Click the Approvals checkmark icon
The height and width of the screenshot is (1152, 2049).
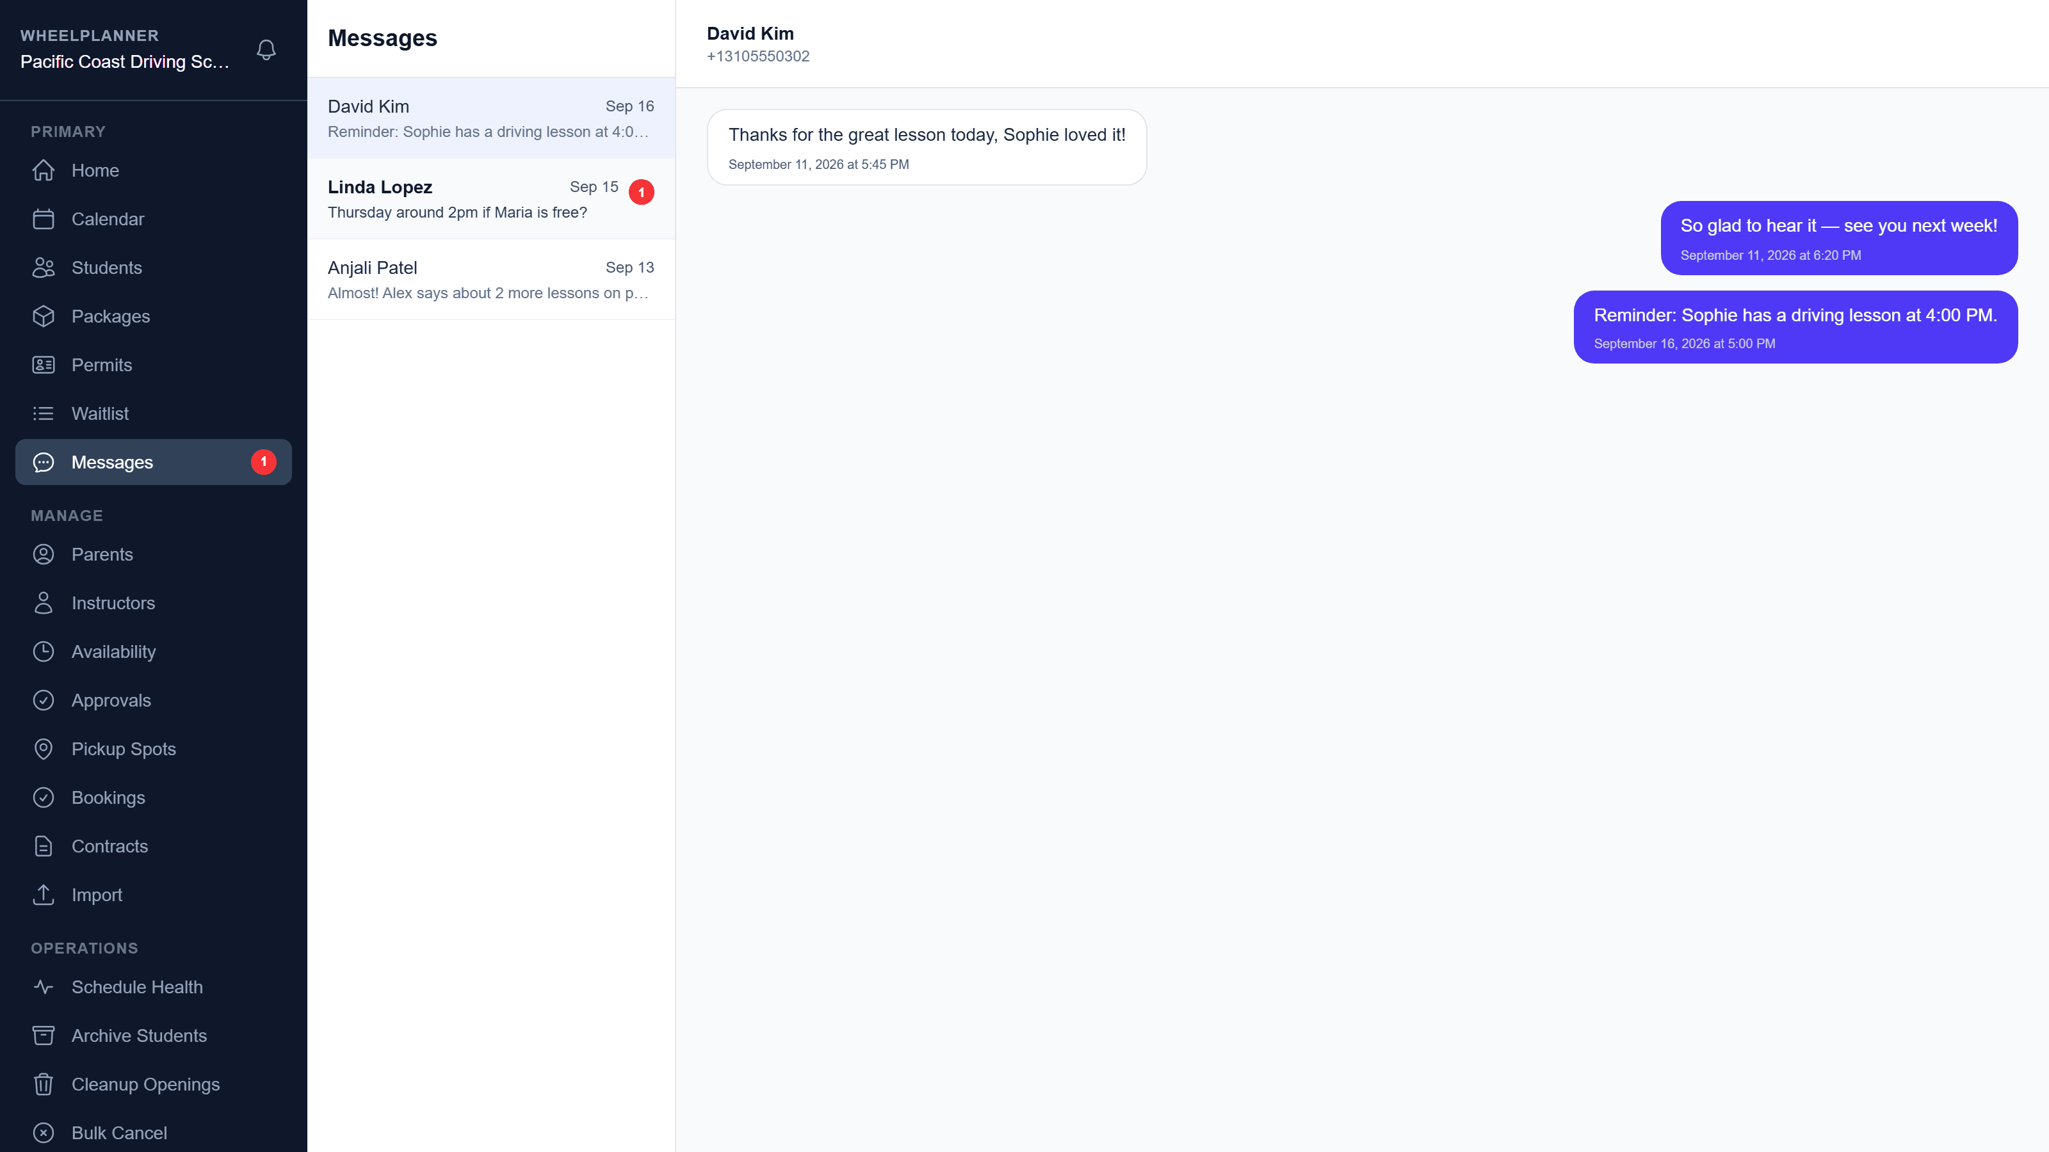(x=43, y=700)
